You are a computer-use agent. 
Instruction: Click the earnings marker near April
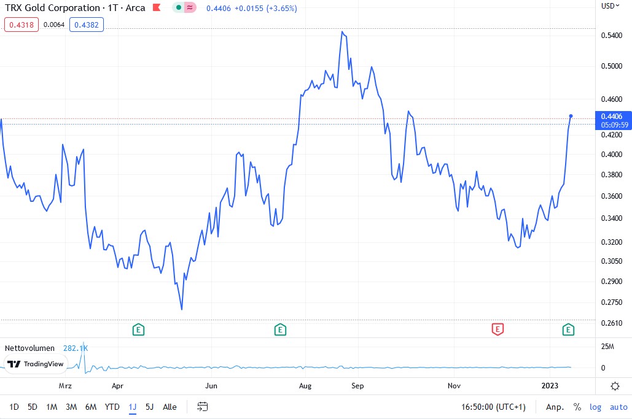pos(139,330)
